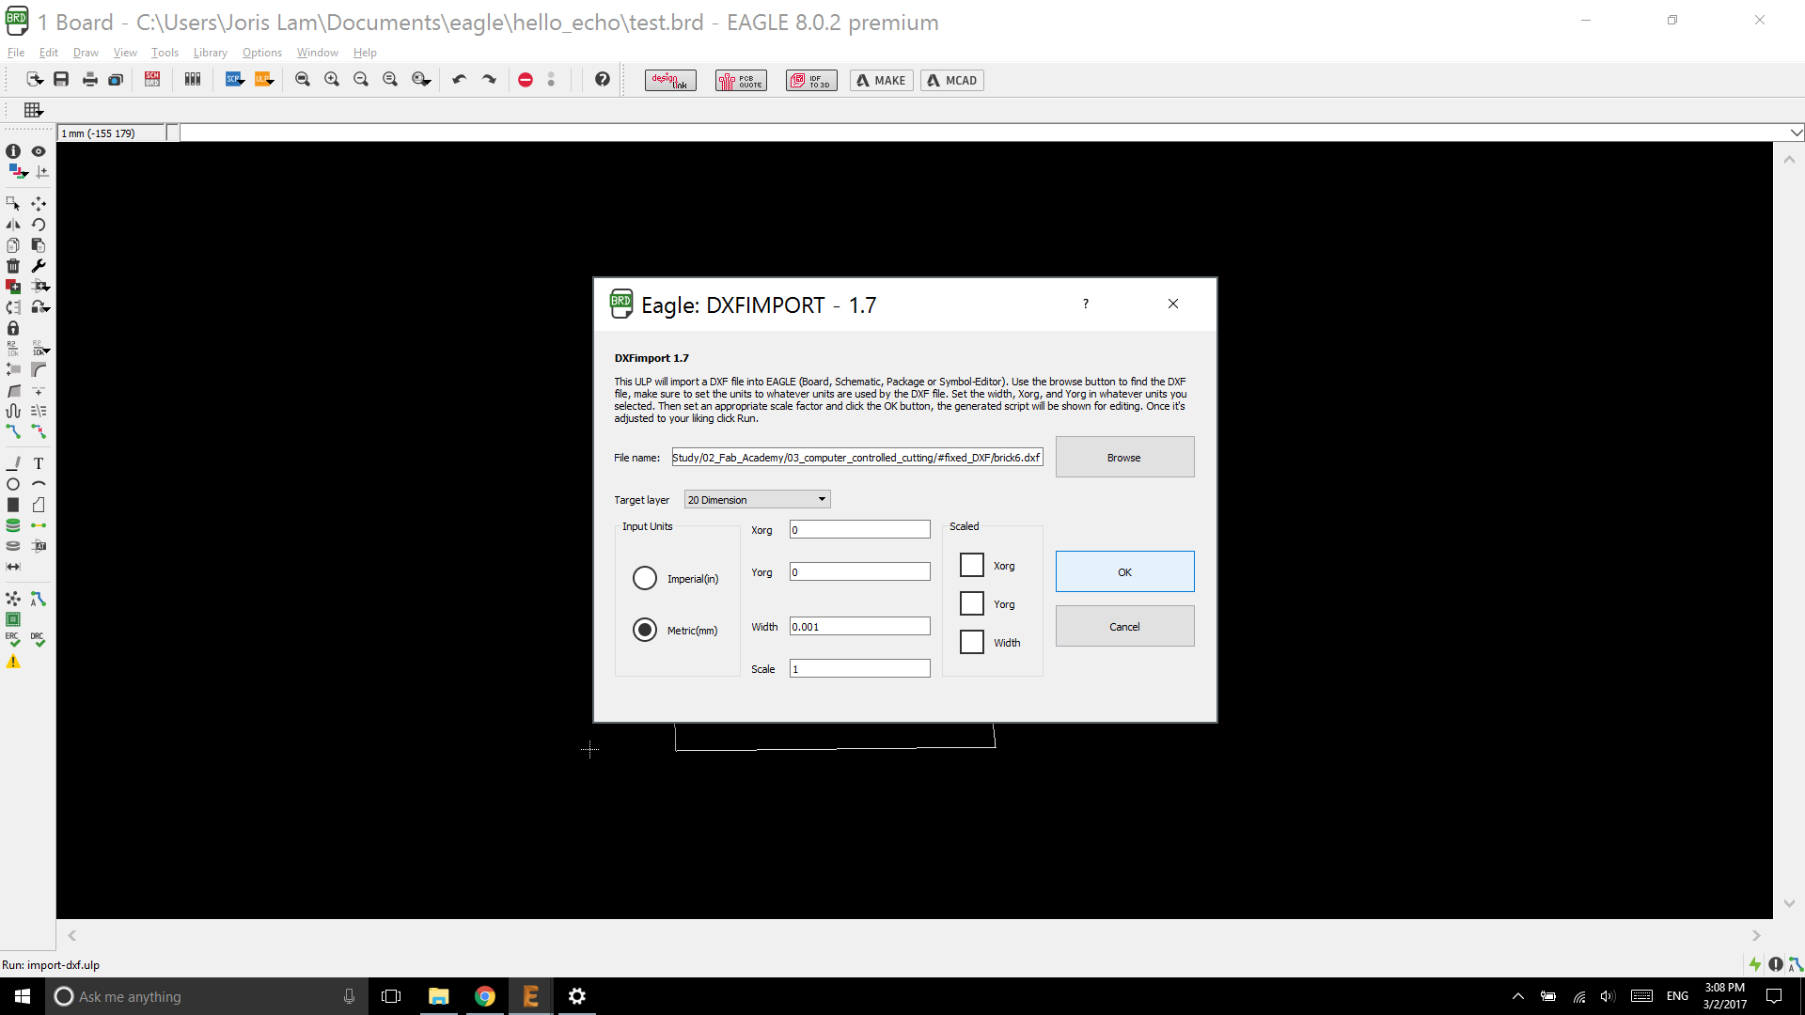
Task: Click the Print icon in the toolbar
Action: [89, 80]
